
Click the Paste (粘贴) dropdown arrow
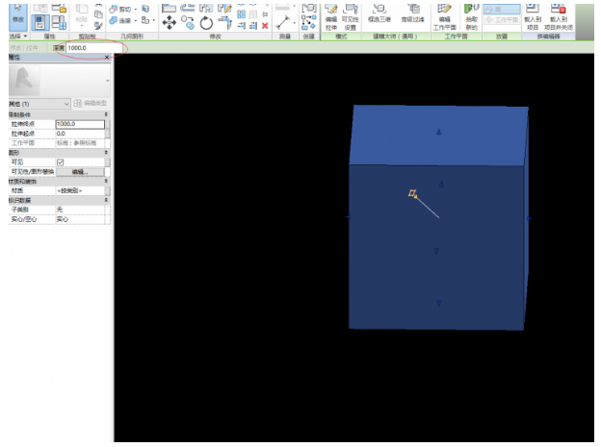pyautogui.click(x=82, y=26)
